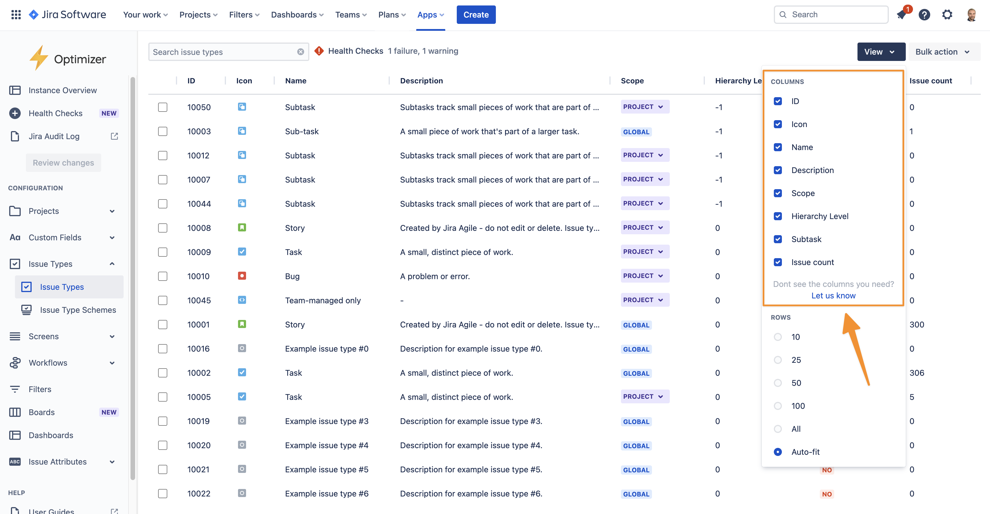Click the Review changes button
990x514 pixels.
[63, 163]
